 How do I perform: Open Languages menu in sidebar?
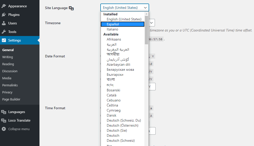[x=20, y=112]
